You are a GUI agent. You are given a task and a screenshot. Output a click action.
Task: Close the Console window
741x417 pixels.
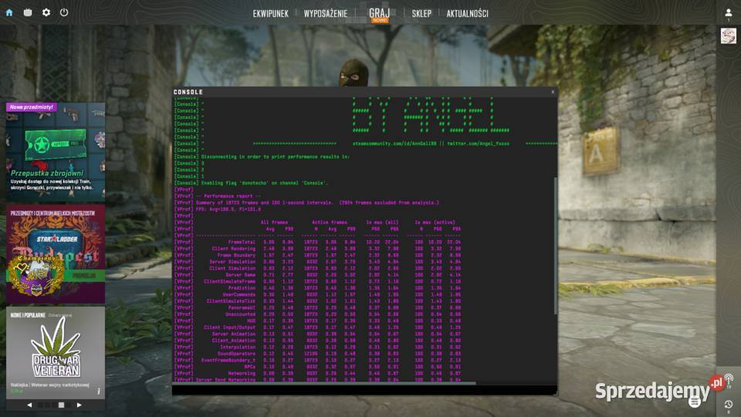tap(552, 92)
